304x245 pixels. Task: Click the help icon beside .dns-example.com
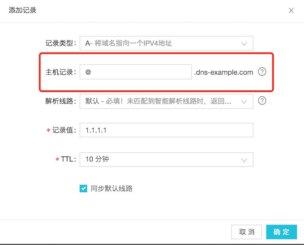pyautogui.click(x=262, y=72)
